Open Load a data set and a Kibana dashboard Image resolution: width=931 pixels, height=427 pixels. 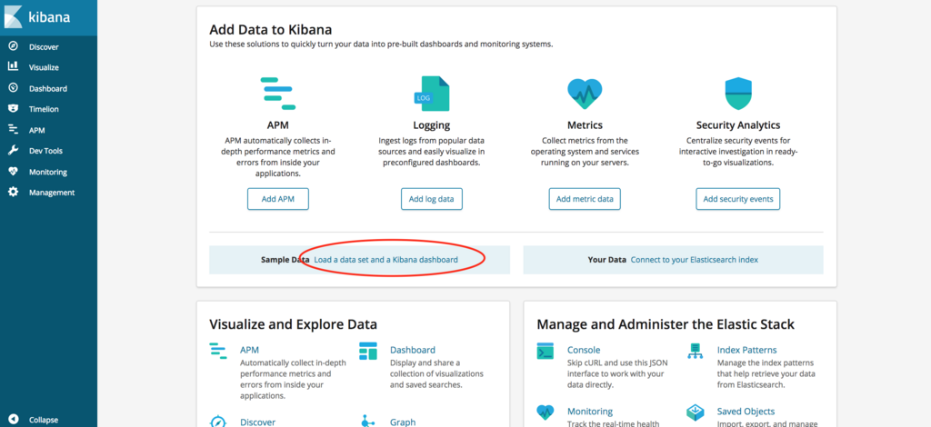385,260
